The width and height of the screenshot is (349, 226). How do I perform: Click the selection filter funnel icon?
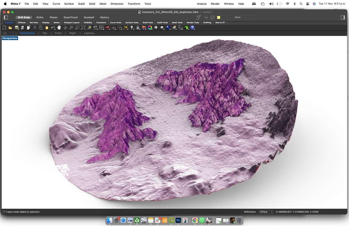pos(198,17)
